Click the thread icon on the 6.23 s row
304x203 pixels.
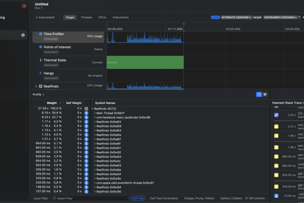coord(86,118)
